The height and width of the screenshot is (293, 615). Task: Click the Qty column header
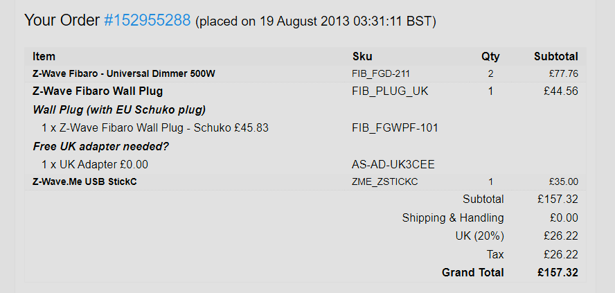click(490, 57)
